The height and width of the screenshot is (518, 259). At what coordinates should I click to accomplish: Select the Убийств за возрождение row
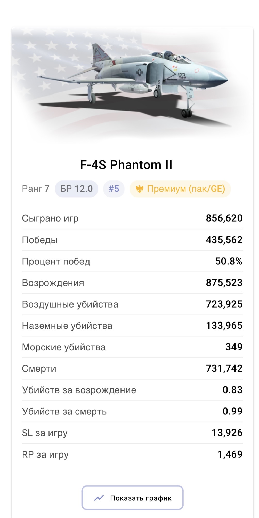[x=132, y=390]
